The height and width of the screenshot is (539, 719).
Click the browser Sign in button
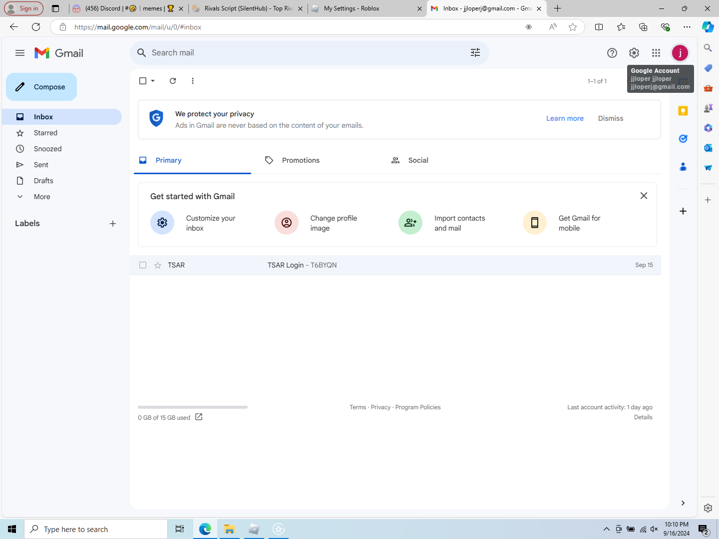[x=23, y=8]
